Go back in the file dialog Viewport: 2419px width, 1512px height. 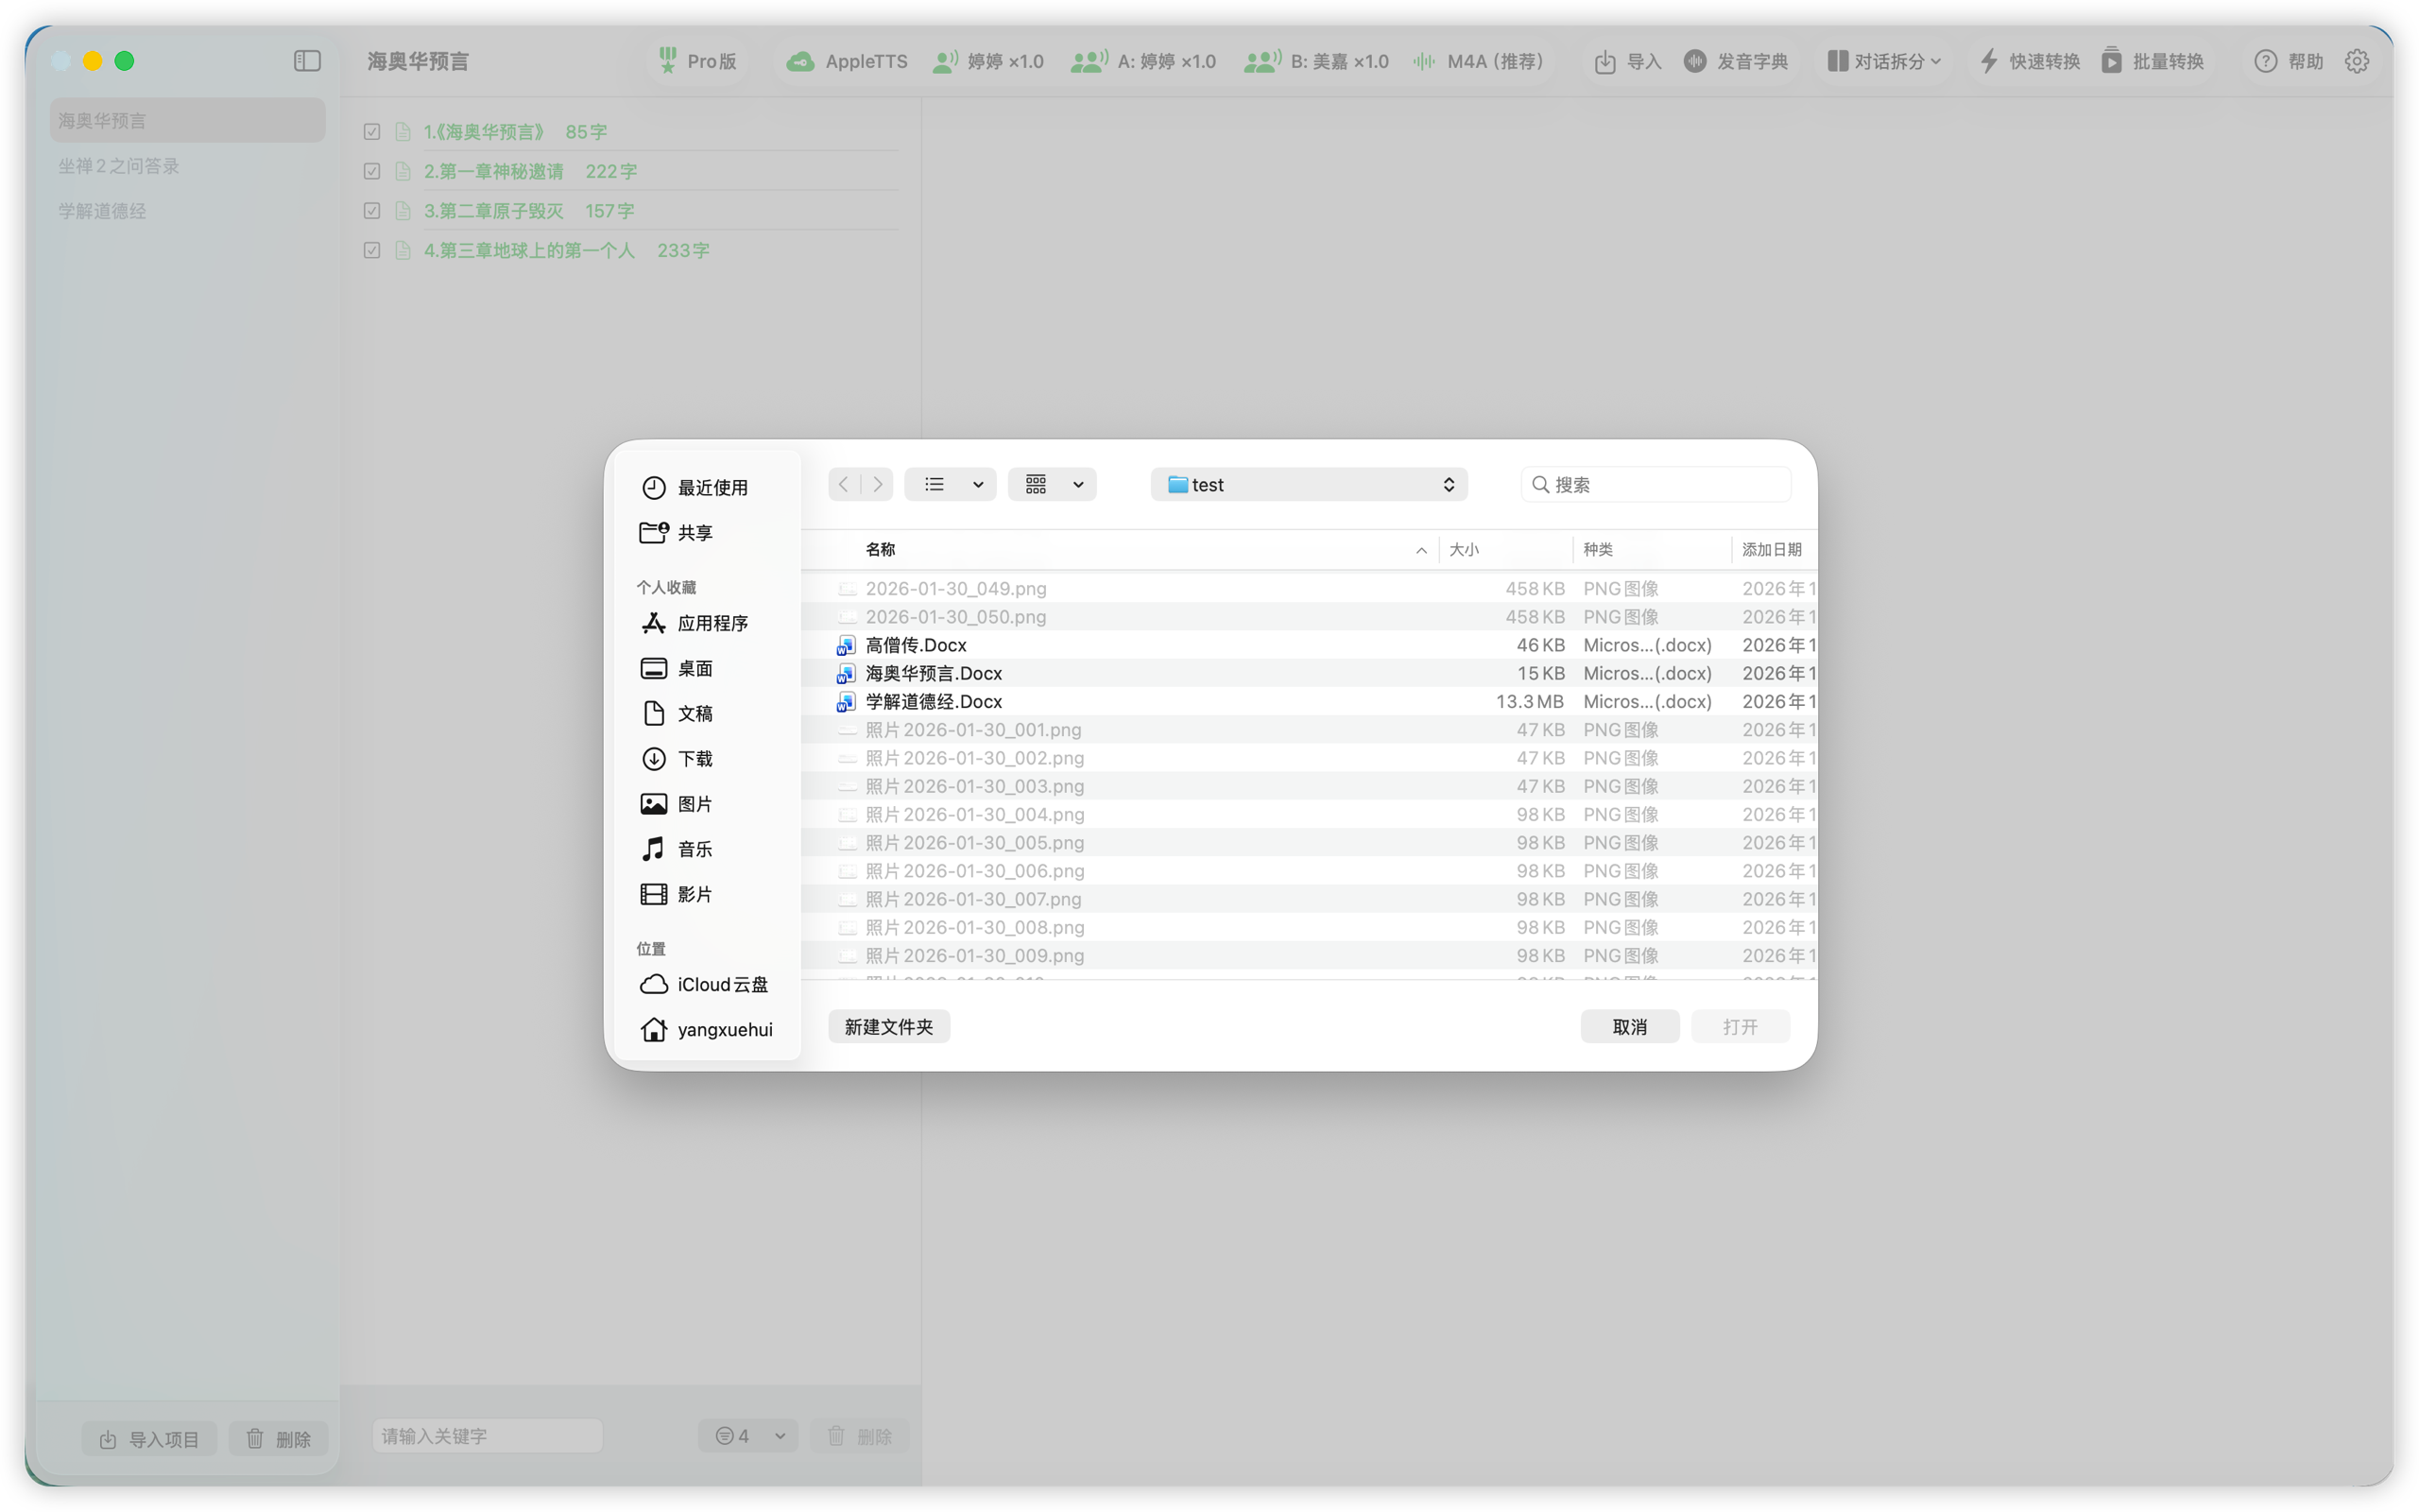click(x=844, y=484)
